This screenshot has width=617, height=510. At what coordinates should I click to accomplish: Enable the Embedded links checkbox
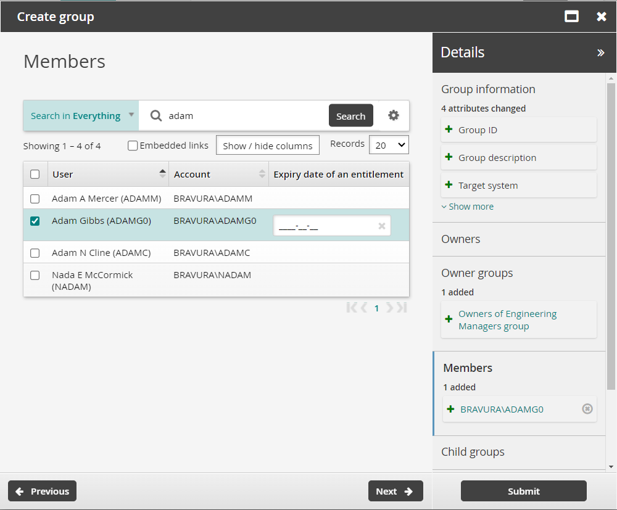pos(133,146)
